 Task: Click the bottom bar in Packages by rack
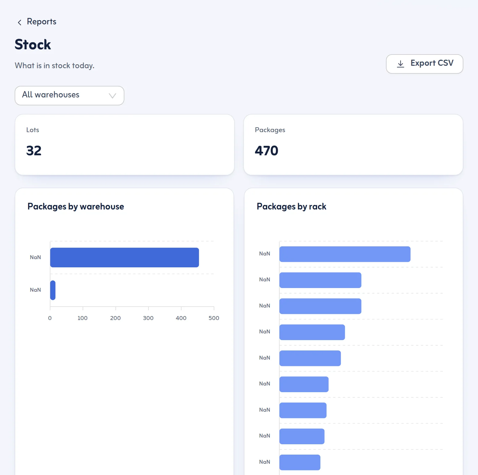point(300,463)
